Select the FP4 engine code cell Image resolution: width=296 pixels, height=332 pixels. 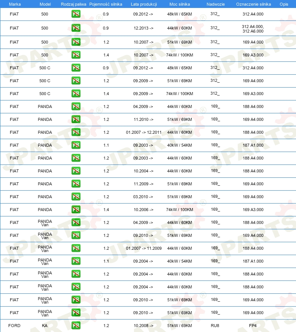coord(253,326)
